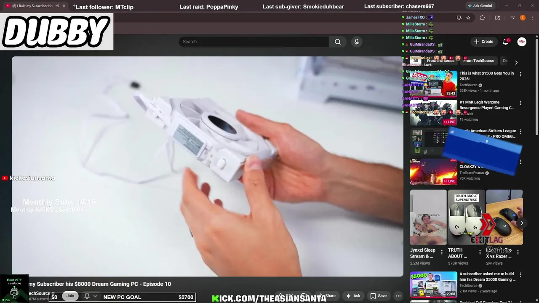This screenshot has height=303, width=539.
Task: Open options for 'A subscriber asked me' video
Action: [520, 275]
